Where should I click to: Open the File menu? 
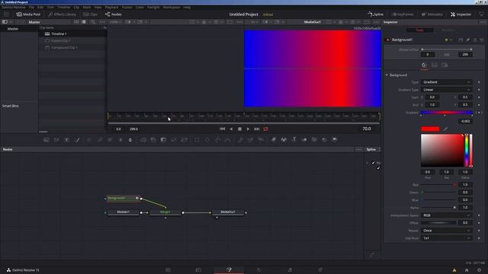(x=31, y=7)
